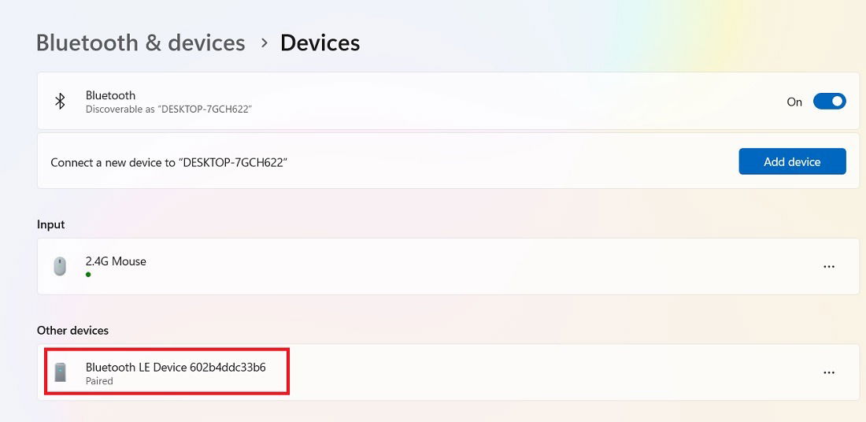
Task: Click the Devices page title
Action: click(320, 43)
